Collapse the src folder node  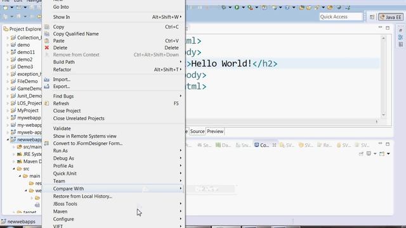click(x=14, y=169)
